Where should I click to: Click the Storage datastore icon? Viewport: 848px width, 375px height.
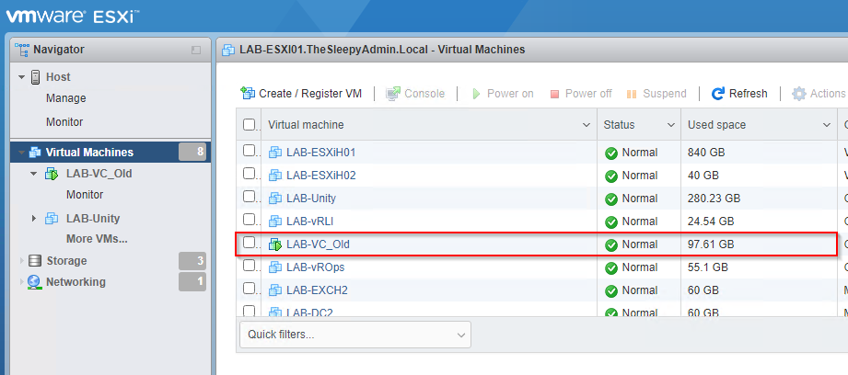(x=35, y=261)
